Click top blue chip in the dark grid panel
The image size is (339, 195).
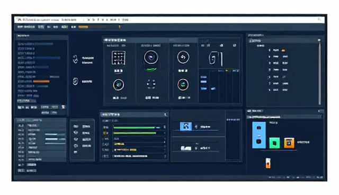click(203, 77)
